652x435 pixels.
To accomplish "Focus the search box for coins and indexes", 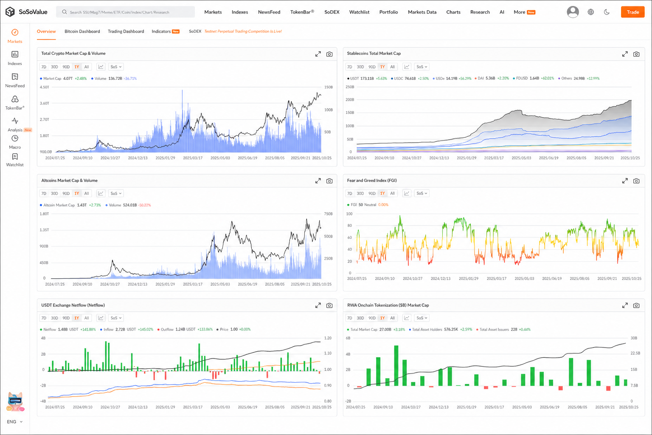I will (126, 12).
